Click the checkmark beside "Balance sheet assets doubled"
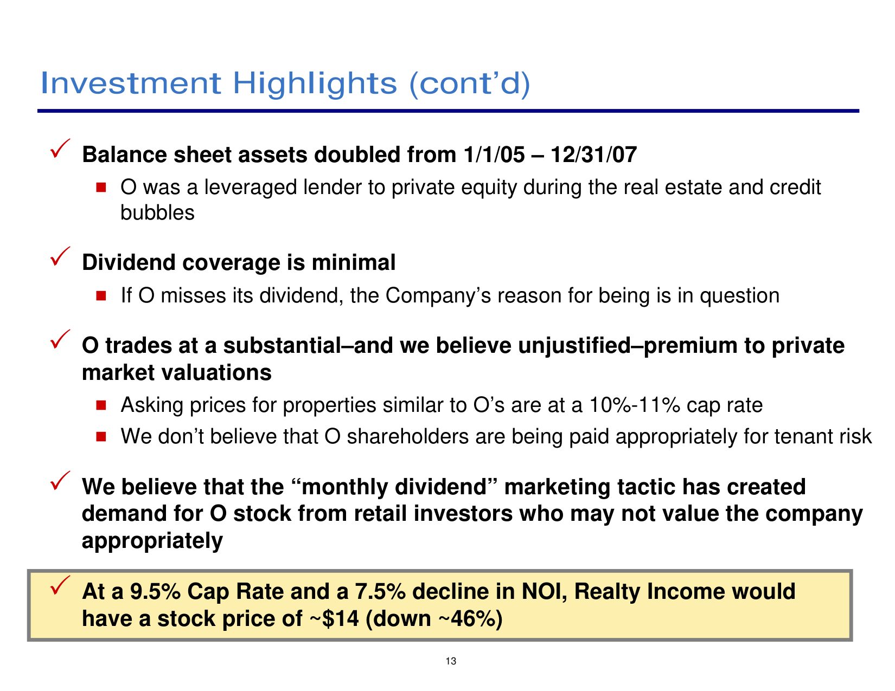Image resolution: width=895 pixels, height=691 pixels. (x=60, y=147)
